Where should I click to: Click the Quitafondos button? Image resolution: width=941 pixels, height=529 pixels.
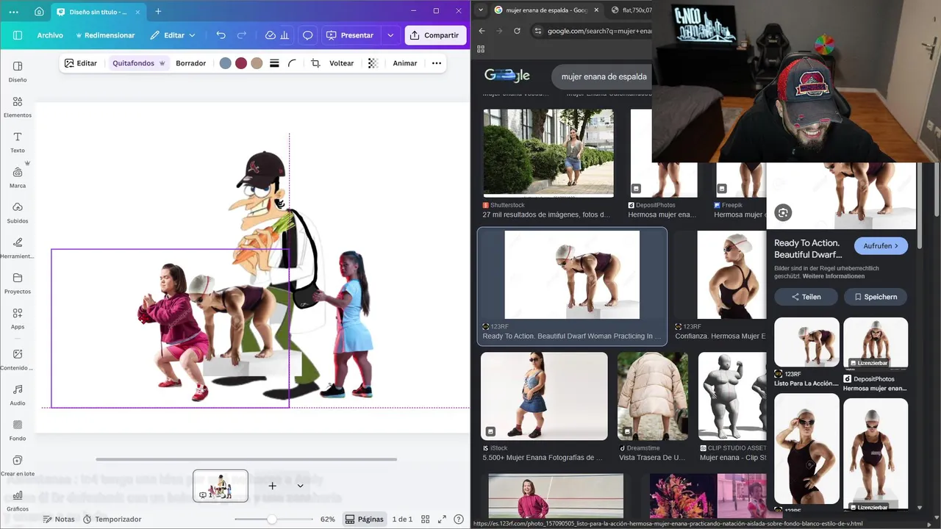138,63
